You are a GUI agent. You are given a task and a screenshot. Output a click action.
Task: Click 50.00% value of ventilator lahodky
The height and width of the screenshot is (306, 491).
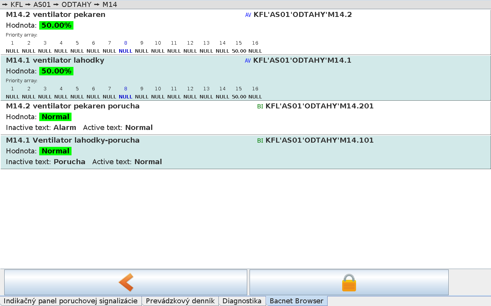[56, 71]
